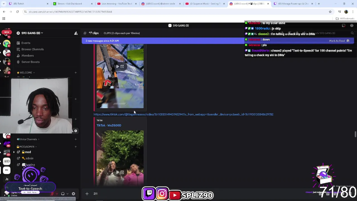Open input device options arrow beside microphone
Screen dimensions: 357x201
[57, 194]
